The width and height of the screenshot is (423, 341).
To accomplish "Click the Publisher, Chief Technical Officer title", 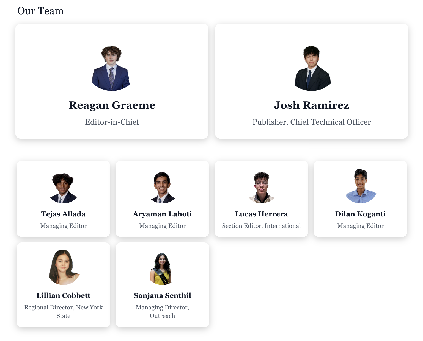I will tap(312, 122).
